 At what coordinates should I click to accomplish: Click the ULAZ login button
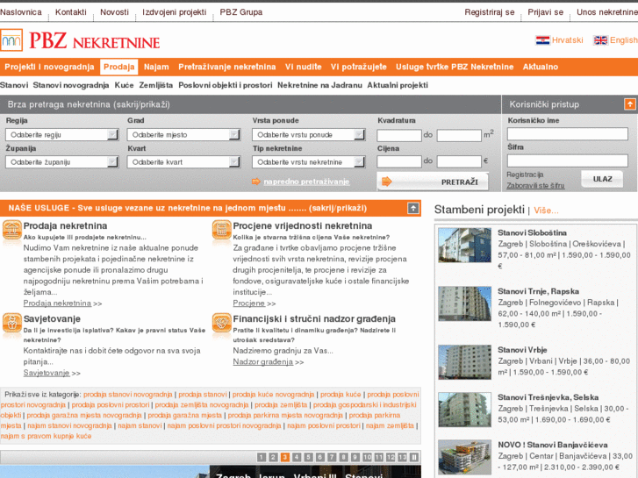click(x=602, y=179)
